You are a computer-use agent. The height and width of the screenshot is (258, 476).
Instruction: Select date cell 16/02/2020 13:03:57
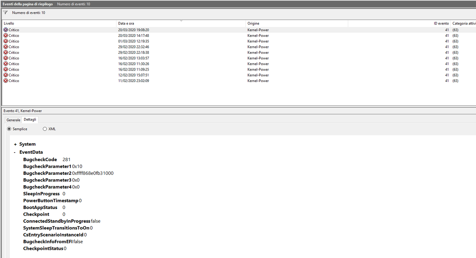(134, 58)
